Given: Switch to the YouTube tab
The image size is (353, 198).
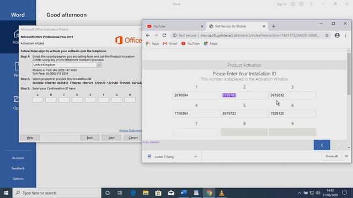Looking at the screenshot, I should point(174,26).
